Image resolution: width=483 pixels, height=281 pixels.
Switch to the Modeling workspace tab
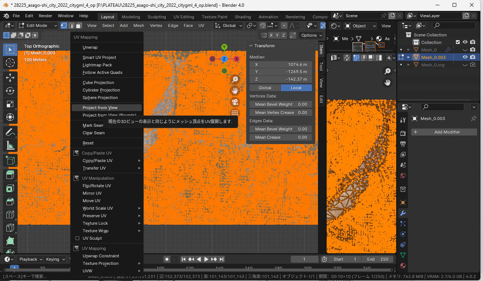[131, 17]
